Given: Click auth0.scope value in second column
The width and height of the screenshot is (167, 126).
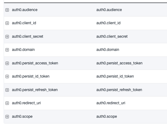Looking at the screenshot, I should (107, 116).
